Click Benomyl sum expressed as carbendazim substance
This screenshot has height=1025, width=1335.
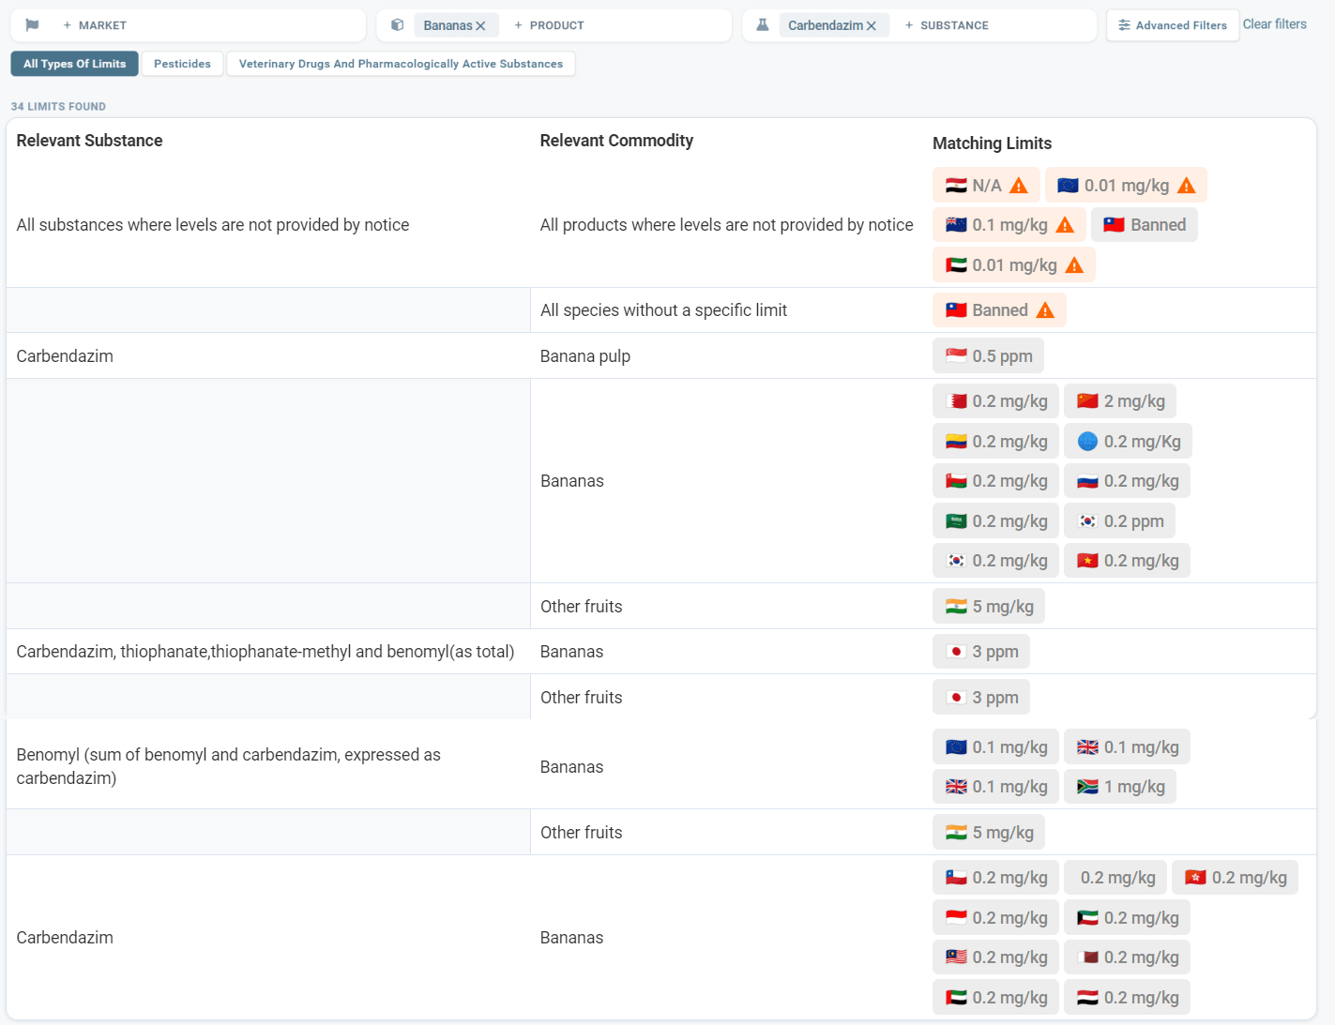[229, 766]
